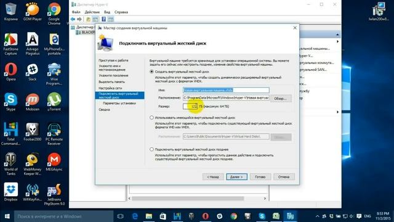Click the Back arrow in Hyper-V Manager toolbar
This screenshot has width=394, height=222.
pyautogui.click(x=73, y=19)
